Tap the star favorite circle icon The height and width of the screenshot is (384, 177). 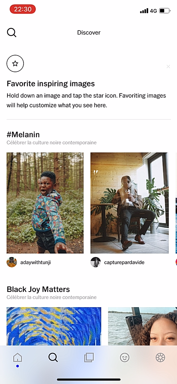(x=15, y=64)
